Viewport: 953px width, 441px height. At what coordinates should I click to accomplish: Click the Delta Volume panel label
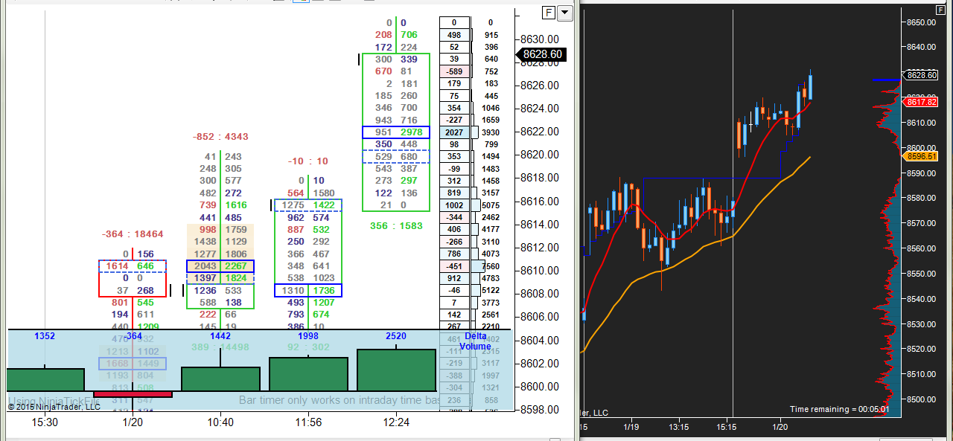click(475, 341)
